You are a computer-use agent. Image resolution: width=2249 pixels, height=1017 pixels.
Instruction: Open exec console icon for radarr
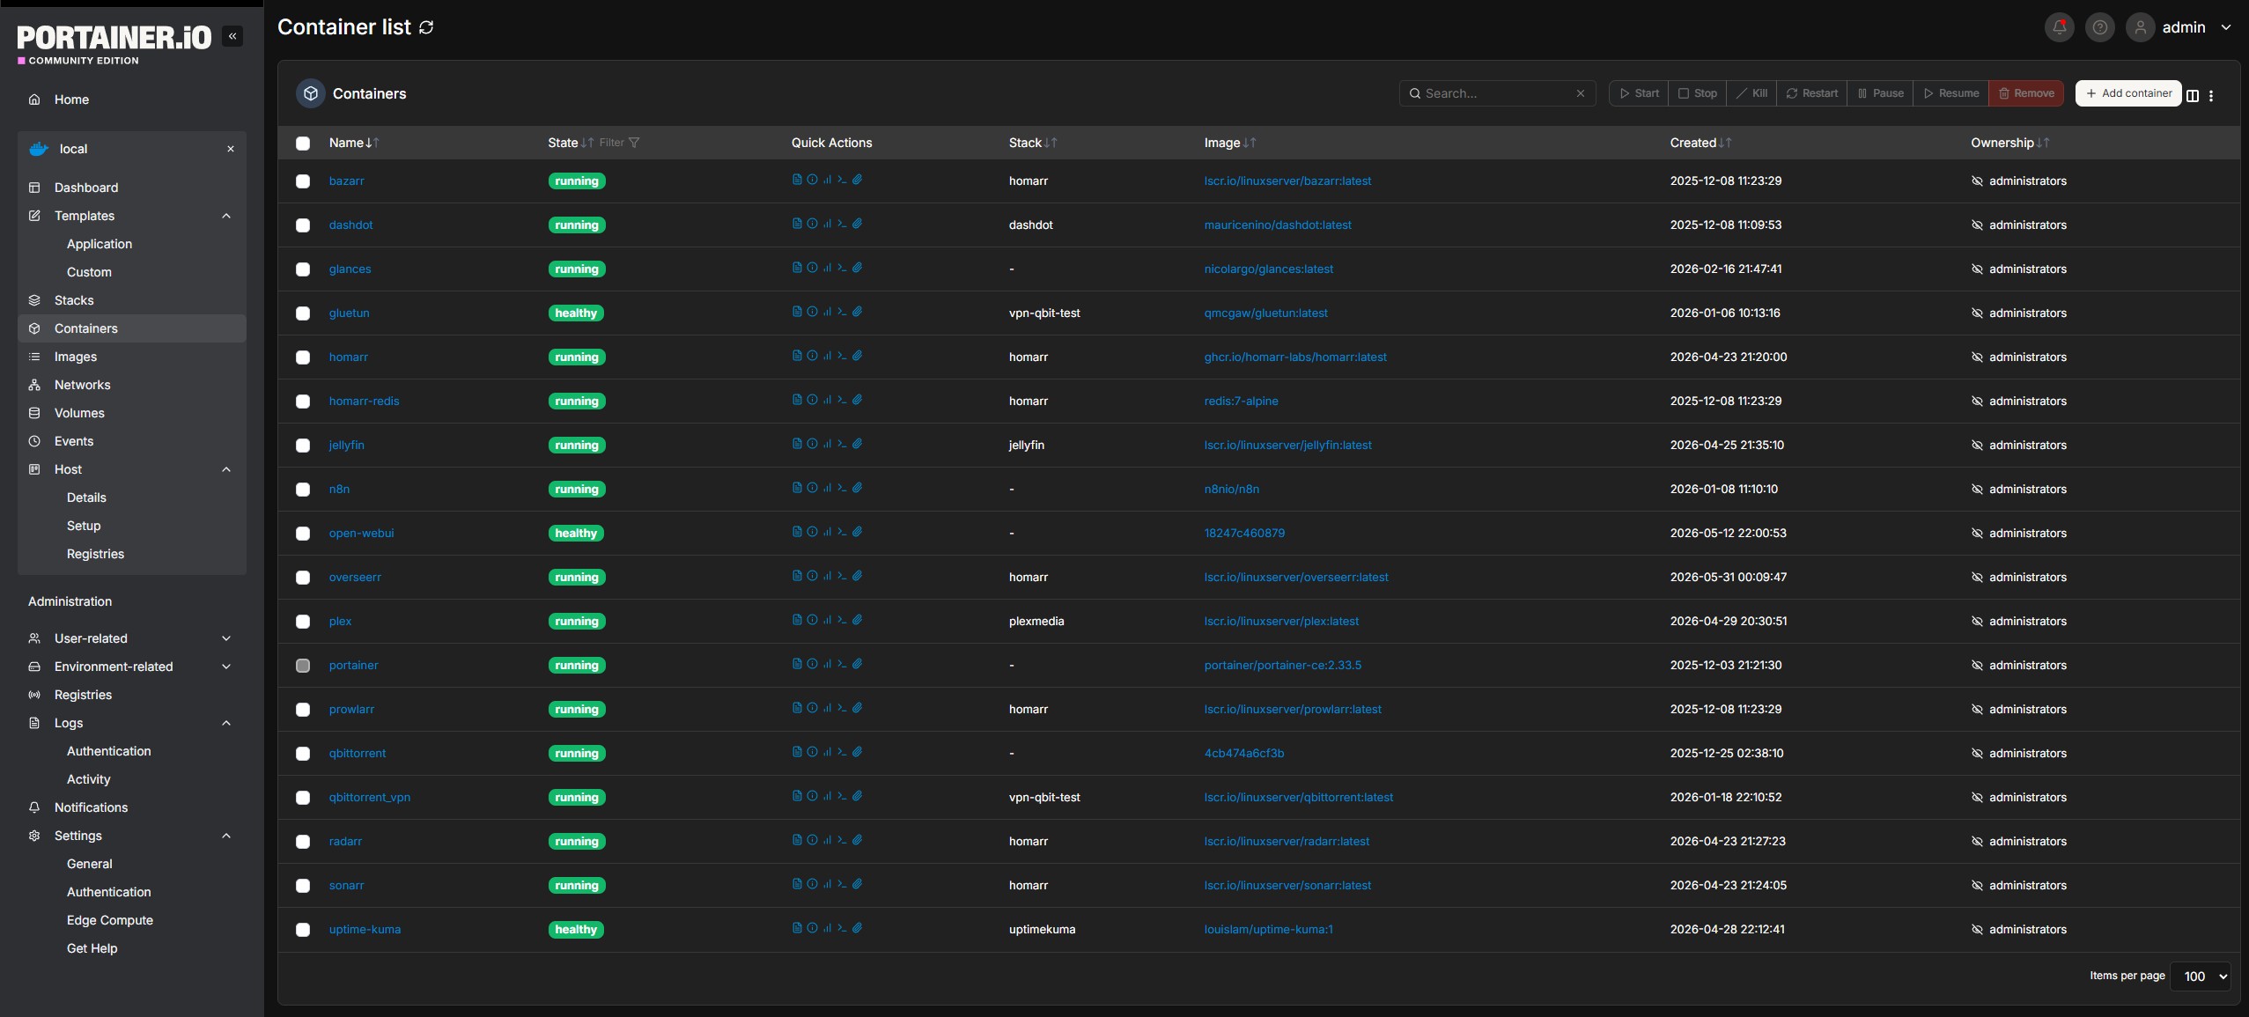click(842, 840)
